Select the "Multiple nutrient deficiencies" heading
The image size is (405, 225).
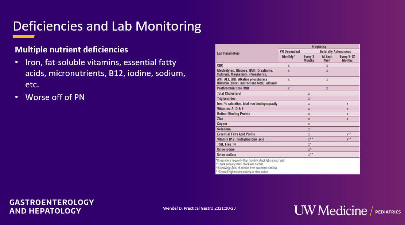pyautogui.click(x=71, y=49)
